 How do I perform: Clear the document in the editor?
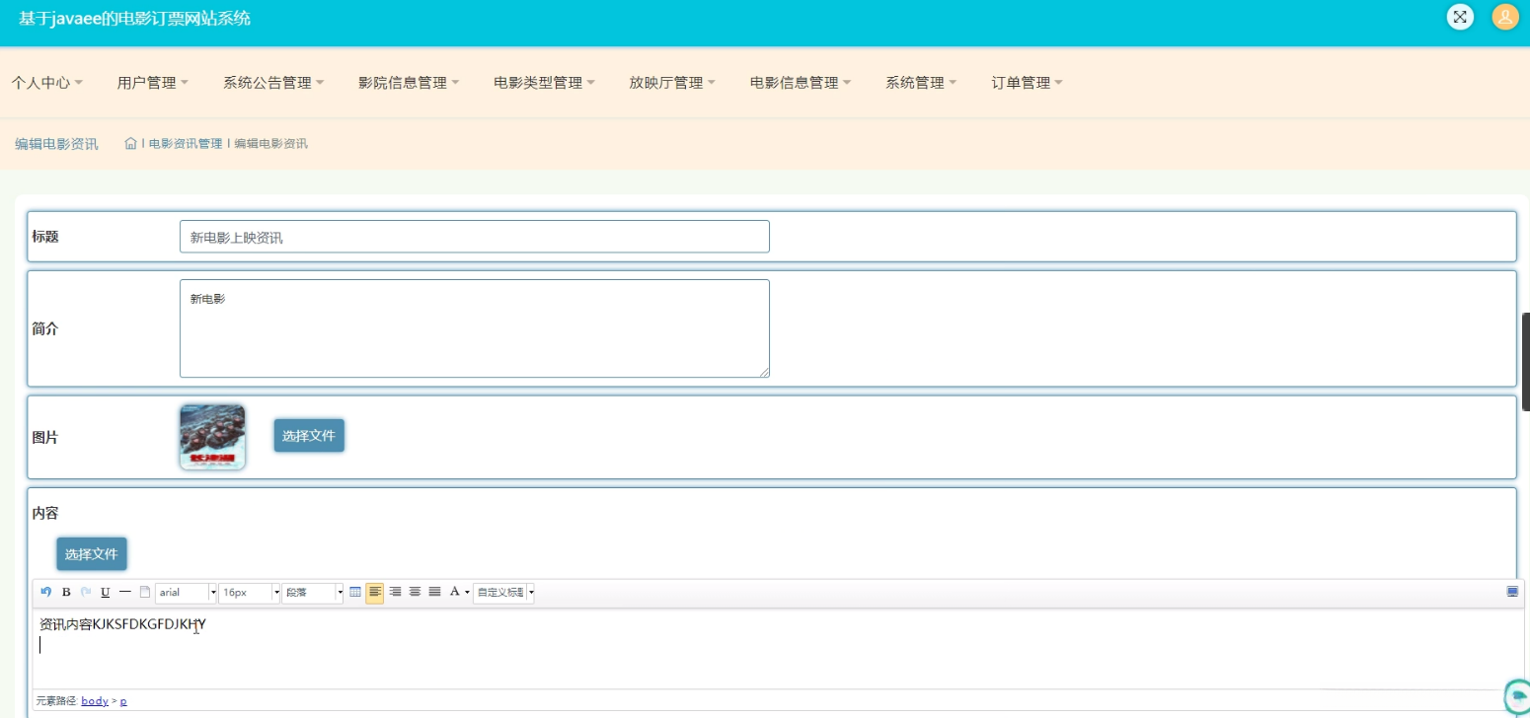tap(144, 592)
